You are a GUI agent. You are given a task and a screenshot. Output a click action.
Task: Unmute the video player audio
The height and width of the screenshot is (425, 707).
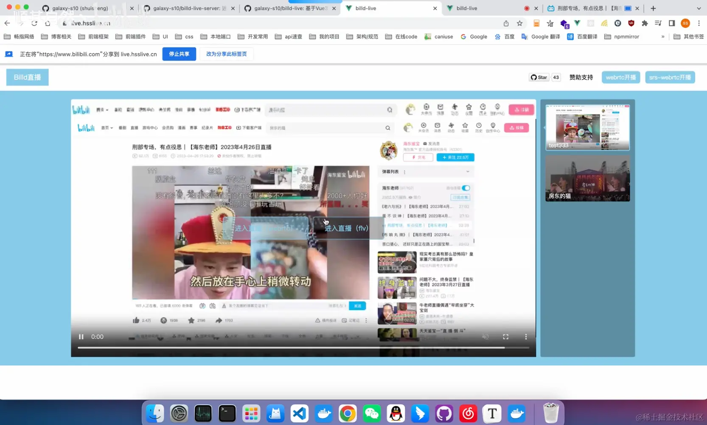(x=485, y=337)
